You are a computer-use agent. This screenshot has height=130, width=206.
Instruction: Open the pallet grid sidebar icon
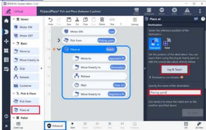click(6, 50)
